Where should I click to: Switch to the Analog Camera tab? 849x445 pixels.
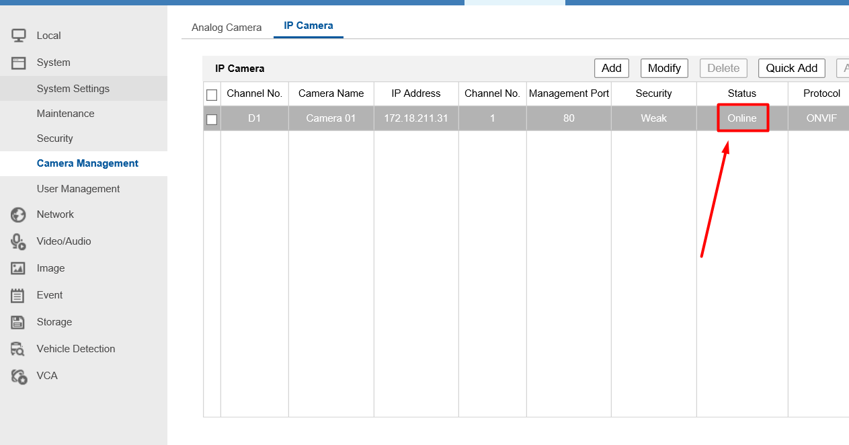point(227,28)
